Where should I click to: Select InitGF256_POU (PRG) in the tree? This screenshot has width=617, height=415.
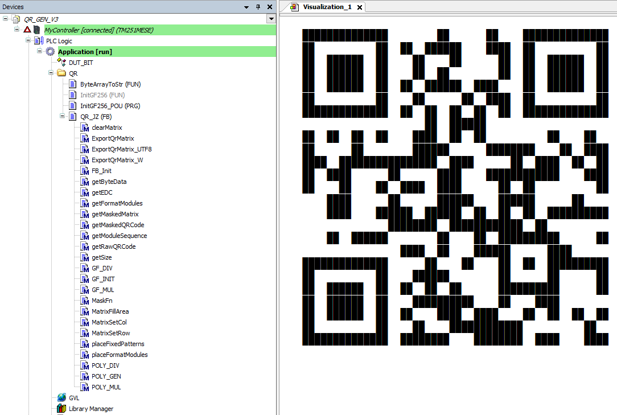pyautogui.click(x=110, y=106)
